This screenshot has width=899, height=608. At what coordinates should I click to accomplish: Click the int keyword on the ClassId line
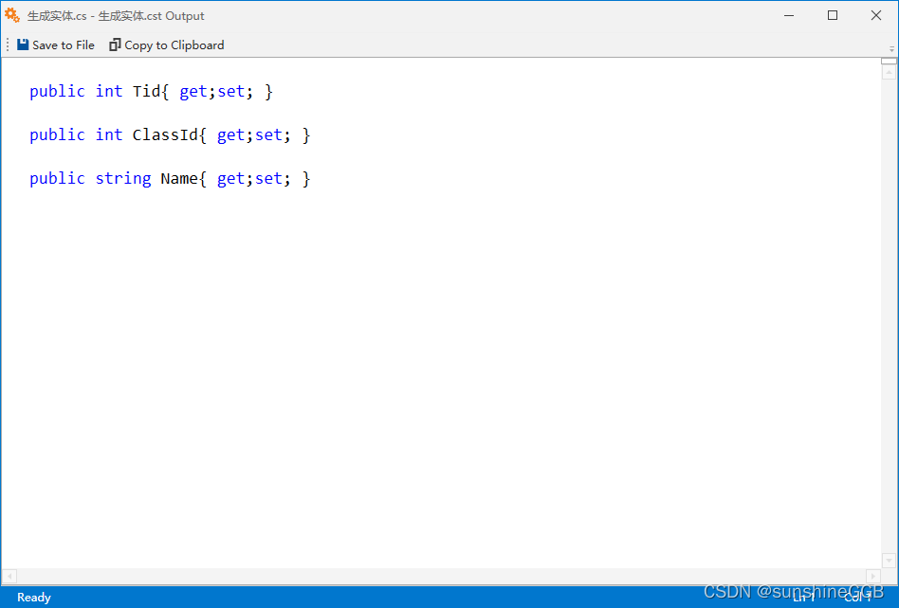coord(109,134)
